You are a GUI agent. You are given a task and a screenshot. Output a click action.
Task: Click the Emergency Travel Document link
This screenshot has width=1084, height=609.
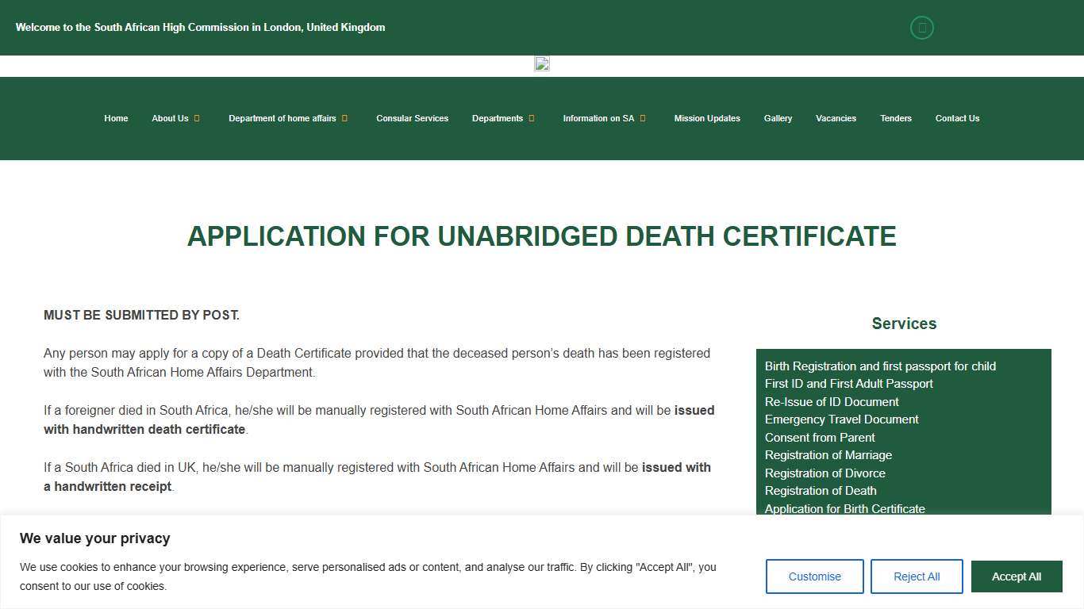pos(841,419)
